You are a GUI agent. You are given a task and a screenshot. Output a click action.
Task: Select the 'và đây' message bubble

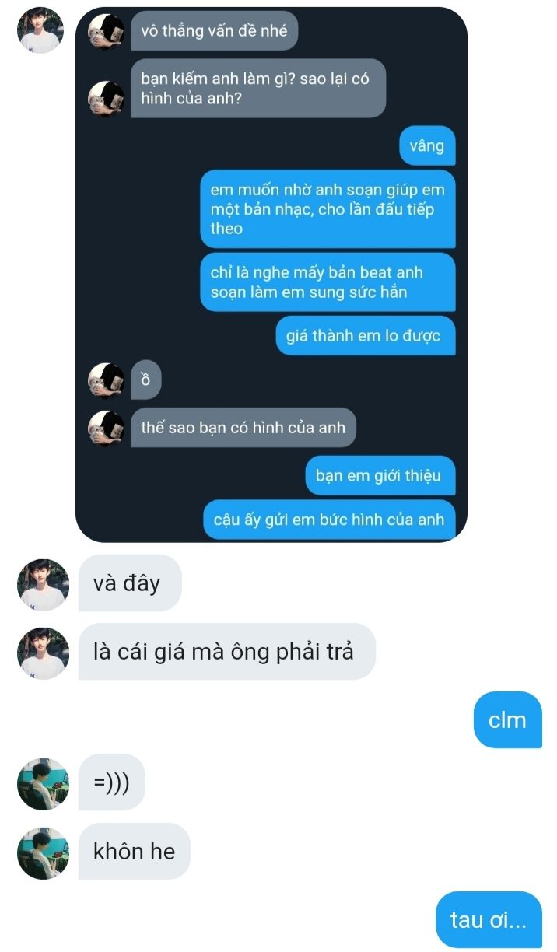click(x=130, y=583)
